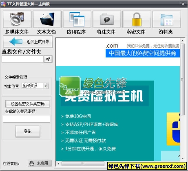Expand the 搜索位置 全部资源 dropdown
The width and height of the screenshot is (188, 171).
(46, 86)
